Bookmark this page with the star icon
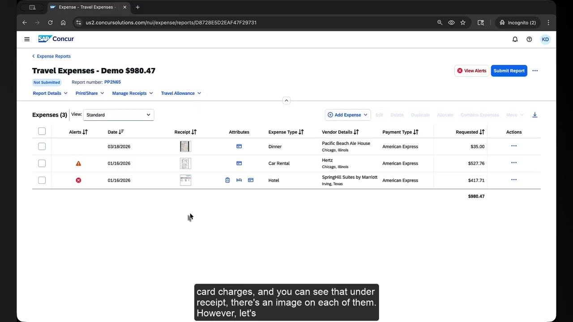Screen dimensions: 573x322 point(463,22)
